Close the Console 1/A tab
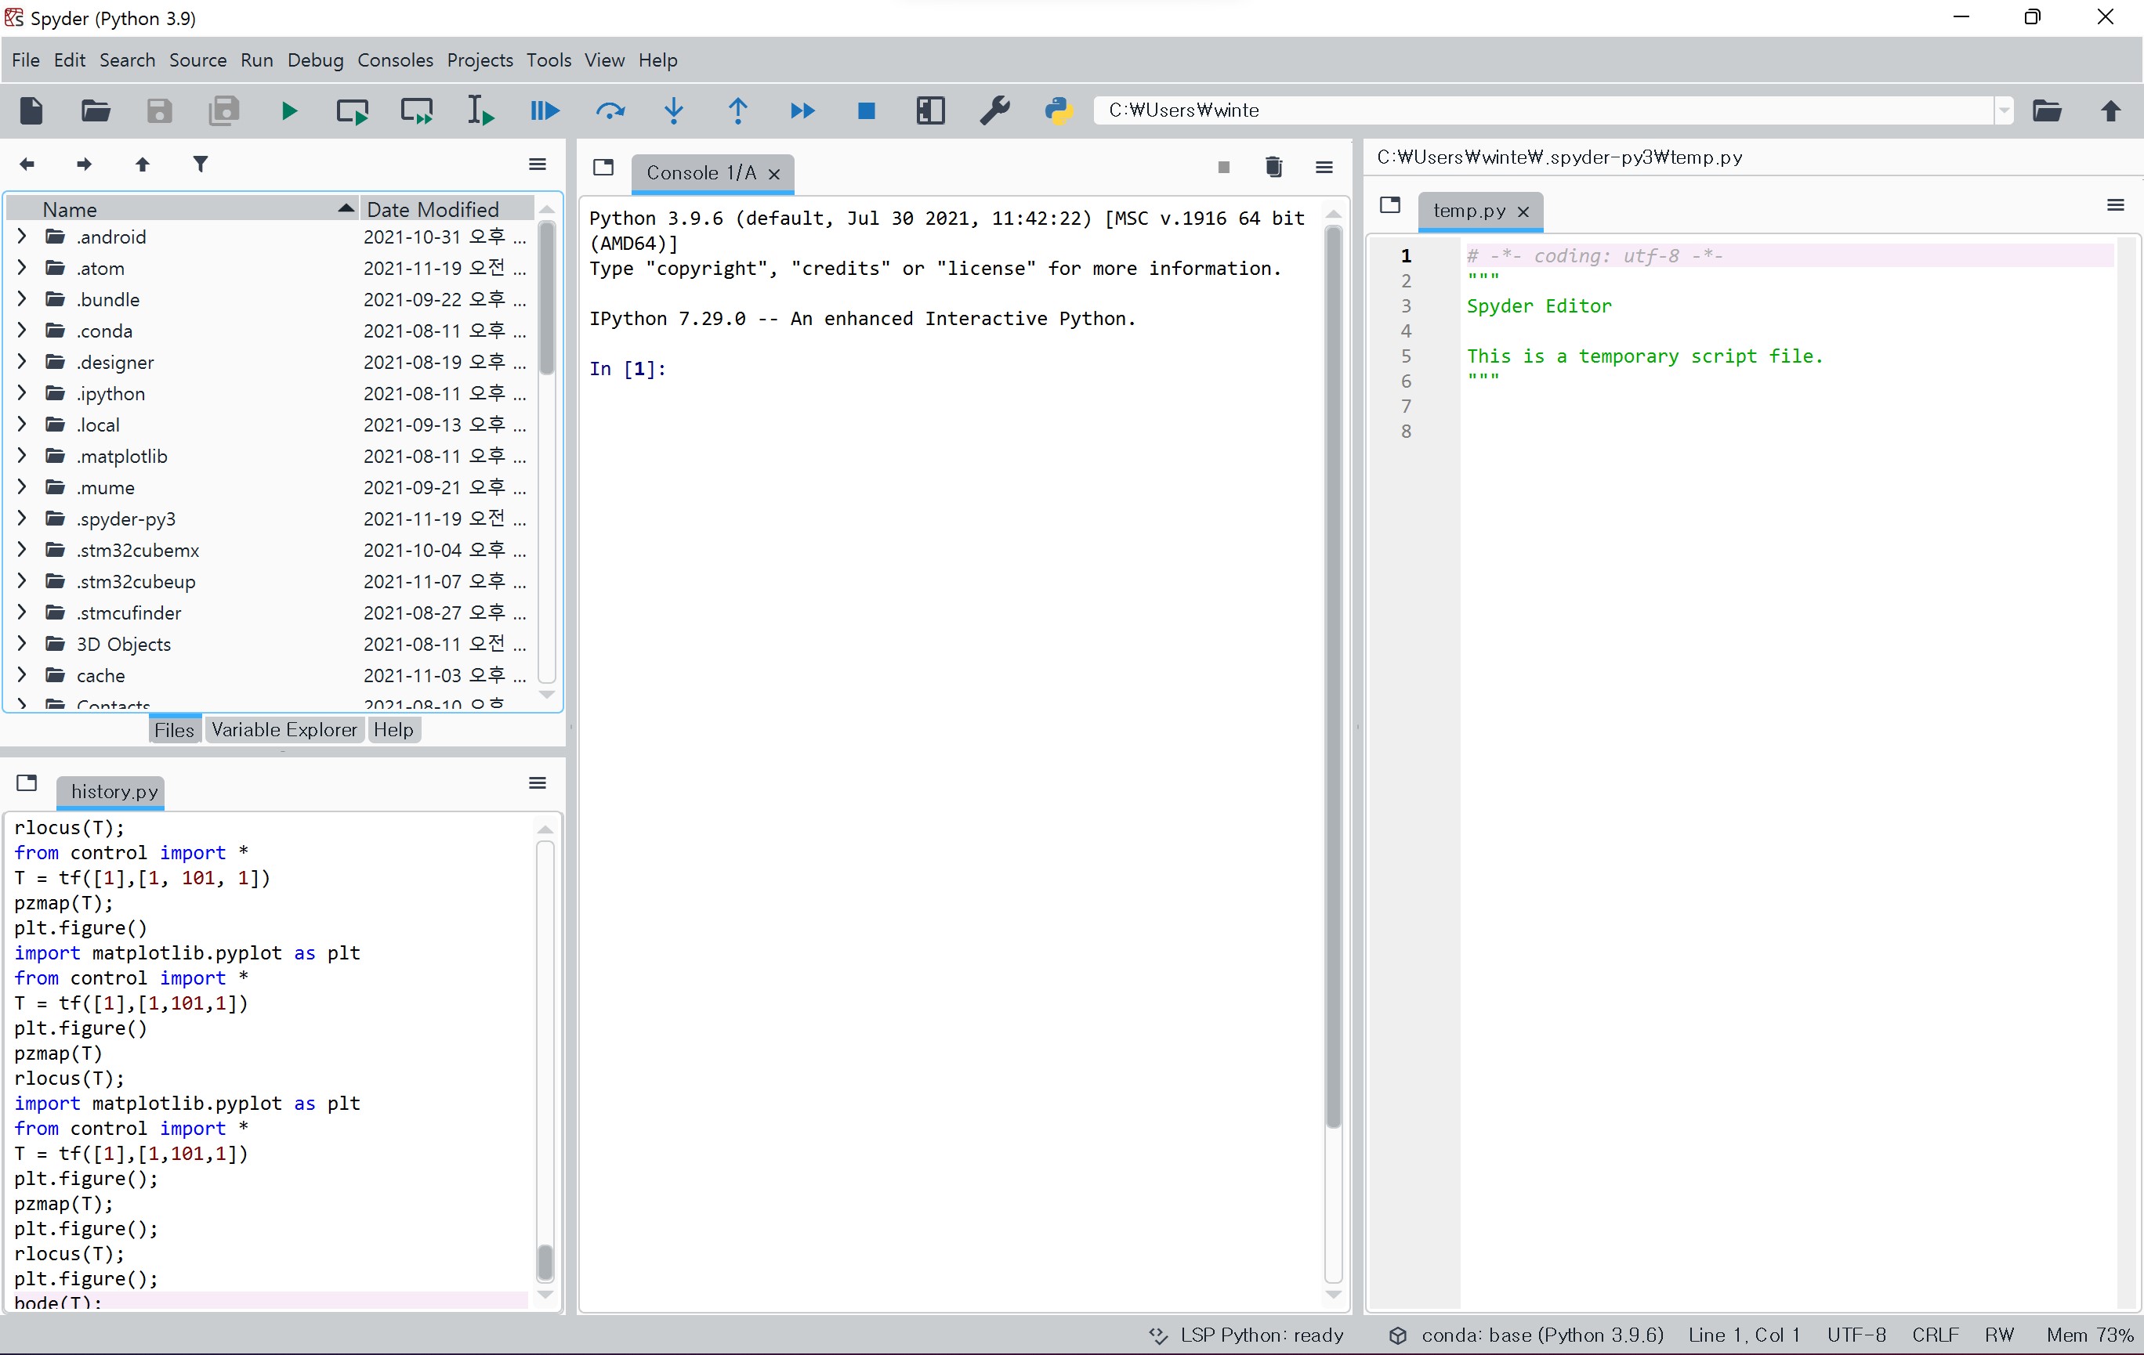This screenshot has height=1355, width=2144. point(775,174)
